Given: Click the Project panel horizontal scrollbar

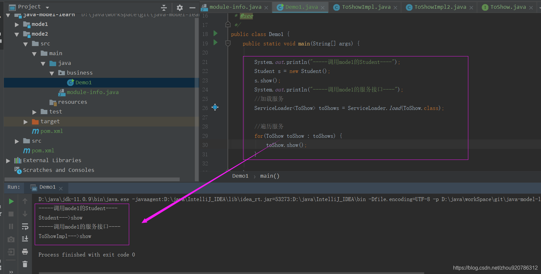Looking at the screenshot, I should click(92, 179).
